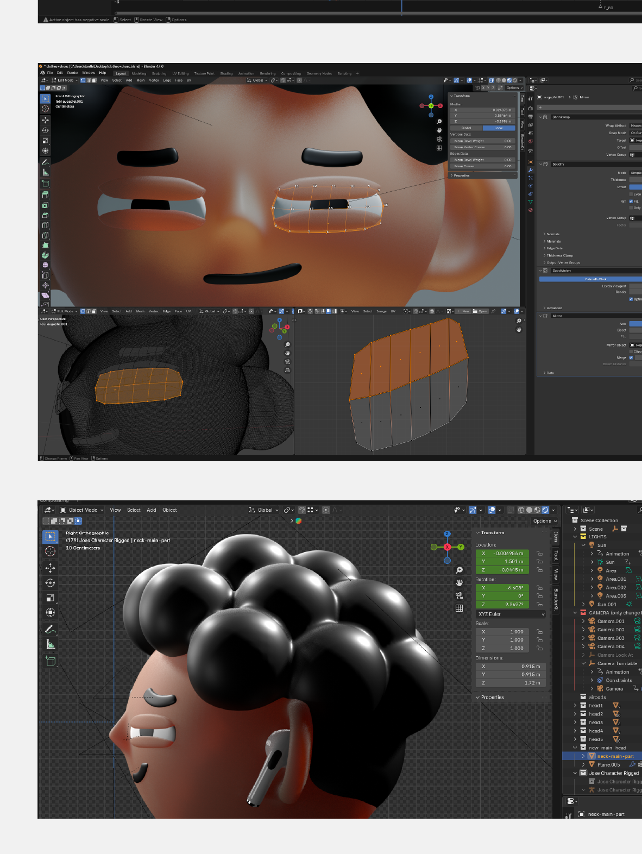The image size is (642, 854).
Task: Toggle gizmo display in bottom viewport header
Action: pyautogui.click(x=473, y=510)
